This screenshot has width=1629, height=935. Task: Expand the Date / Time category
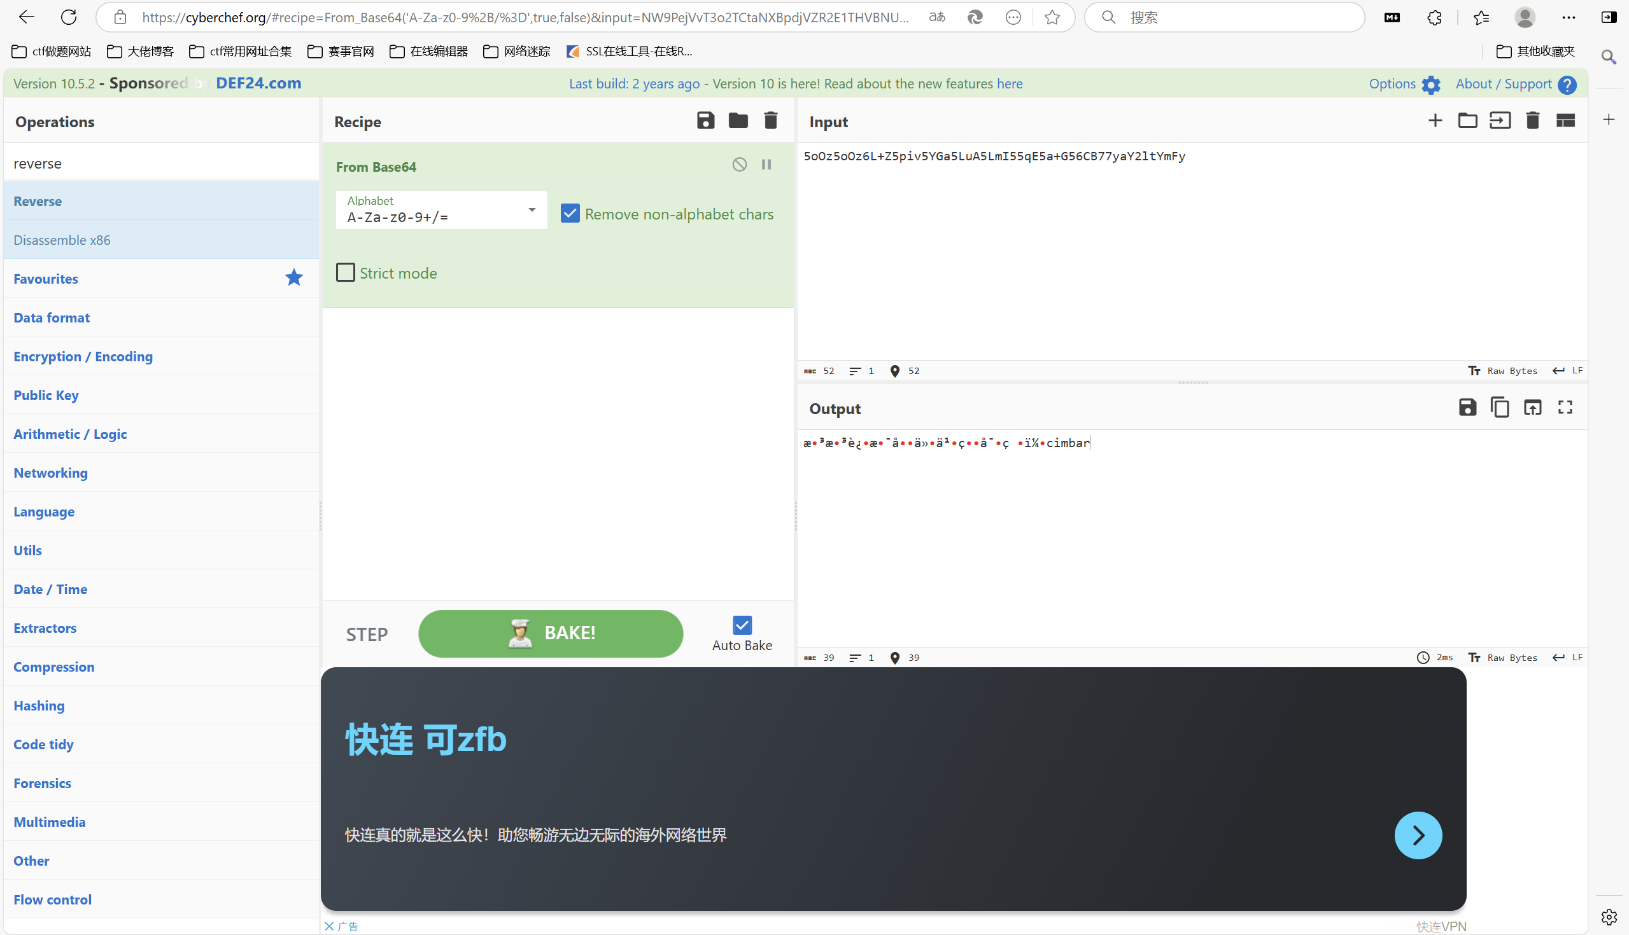[x=161, y=589]
